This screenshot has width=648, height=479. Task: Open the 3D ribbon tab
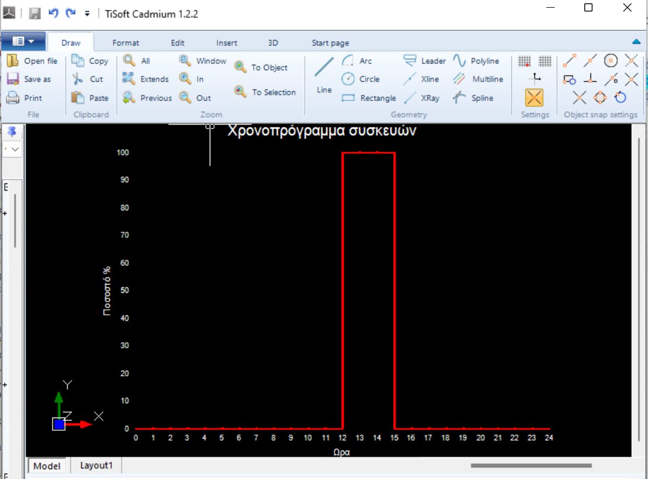point(273,42)
